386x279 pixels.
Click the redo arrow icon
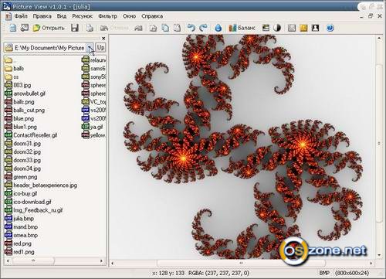point(204,28)
